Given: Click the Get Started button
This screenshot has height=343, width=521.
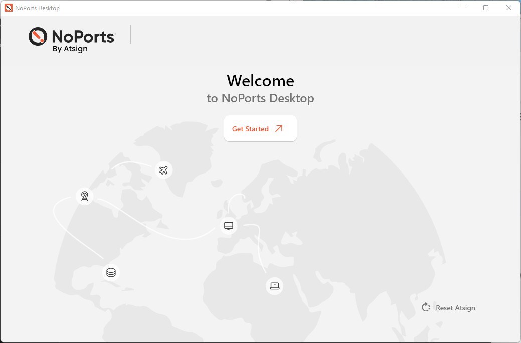Looking at the screenshot, I should coord(260,128).
